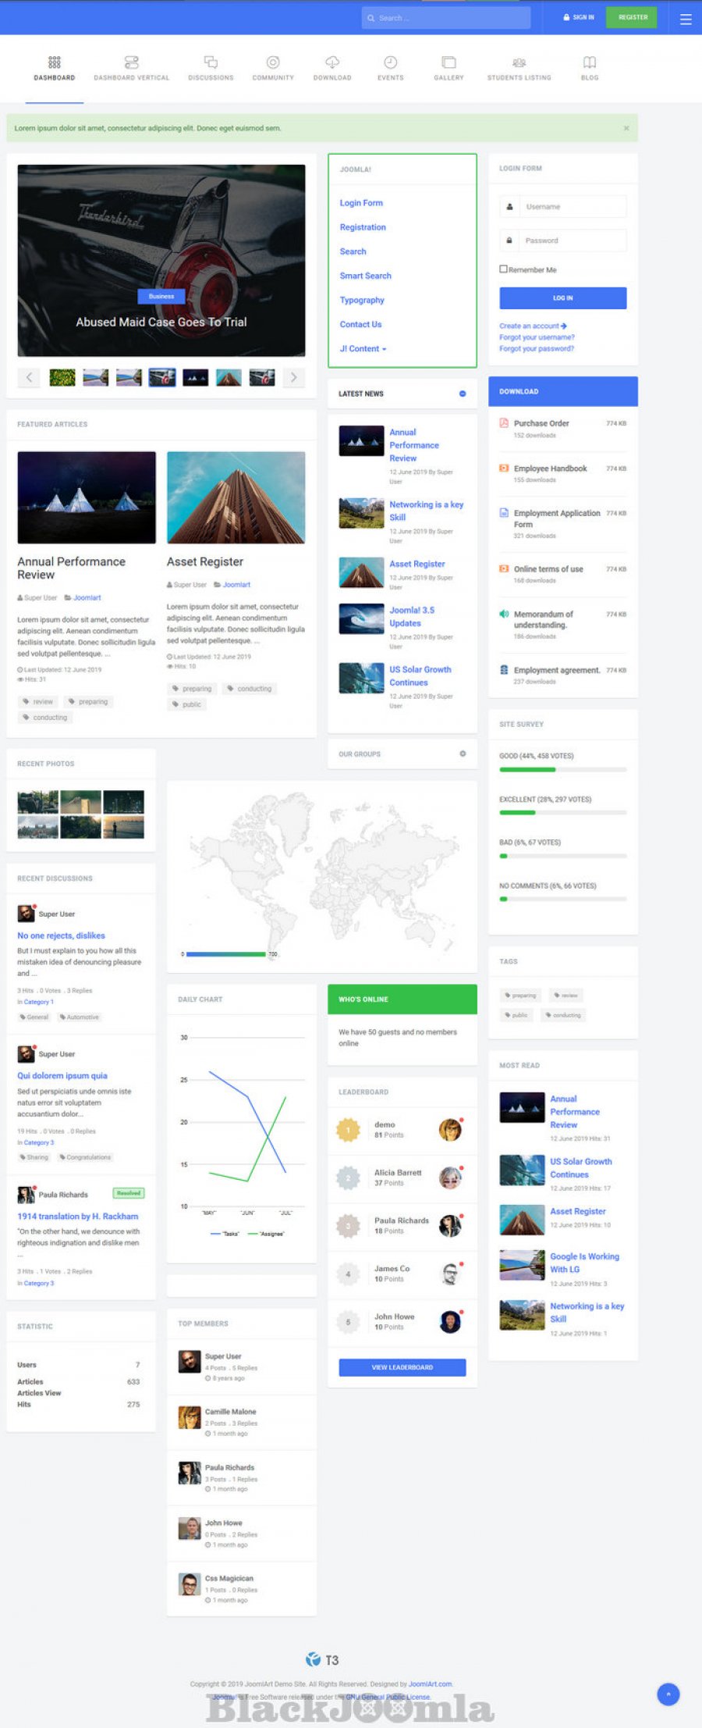
Task: Go to previous slide with left arrow
Action: click(x=30, y=378)
